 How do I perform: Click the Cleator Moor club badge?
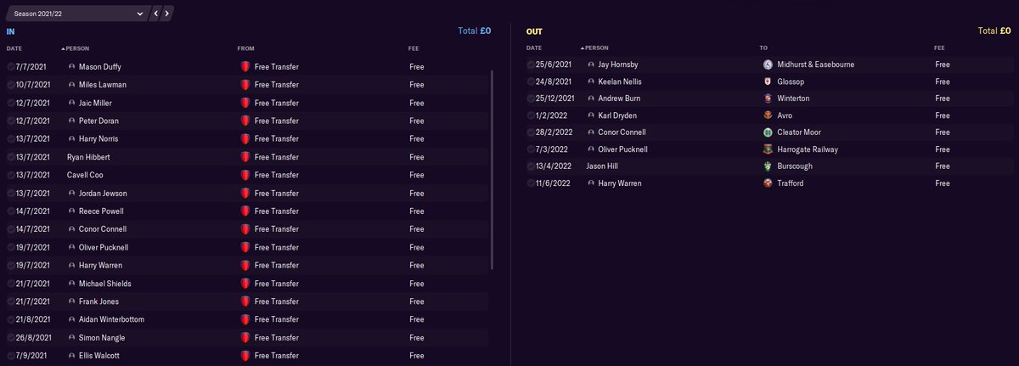pos(768,132)
